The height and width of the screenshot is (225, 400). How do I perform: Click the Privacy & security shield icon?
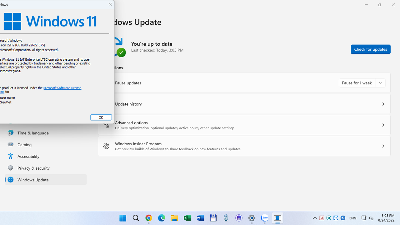point(11,168)
